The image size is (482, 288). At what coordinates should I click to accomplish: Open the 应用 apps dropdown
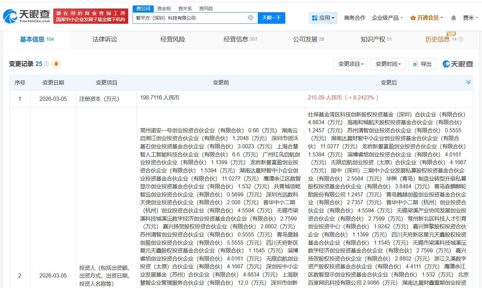323,18
